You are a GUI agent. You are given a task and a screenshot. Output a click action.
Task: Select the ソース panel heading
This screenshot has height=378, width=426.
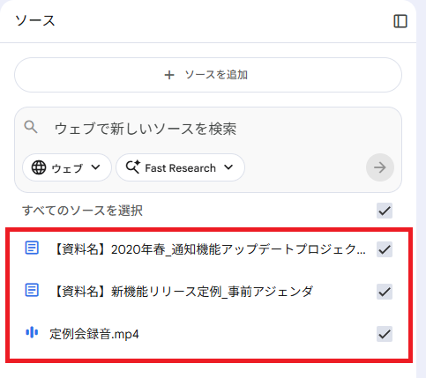pos(35,21)
